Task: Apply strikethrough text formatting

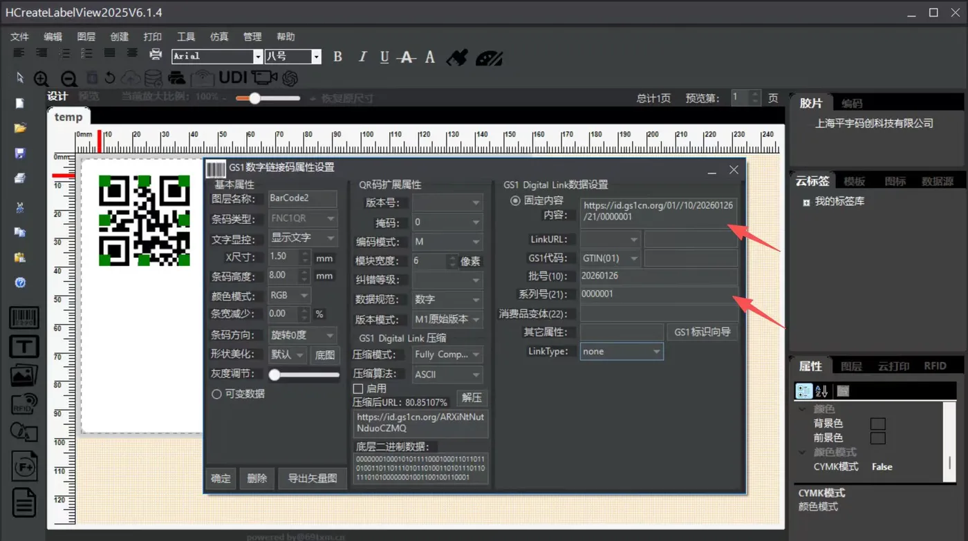Action: pos(407,57)
